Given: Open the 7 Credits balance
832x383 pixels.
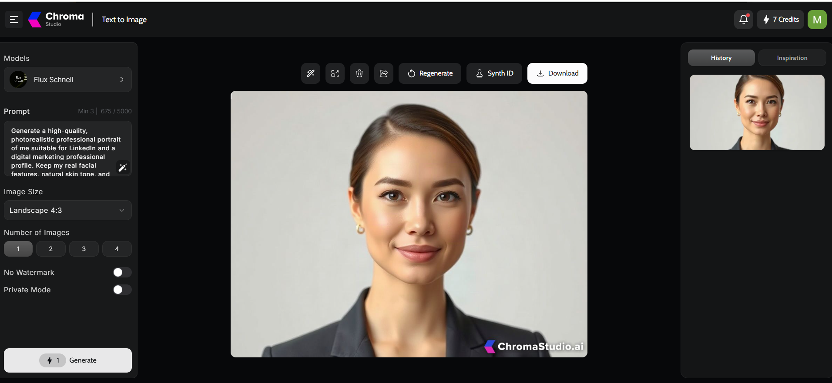Looking at the screenshot, I should (x=781, y=20).
